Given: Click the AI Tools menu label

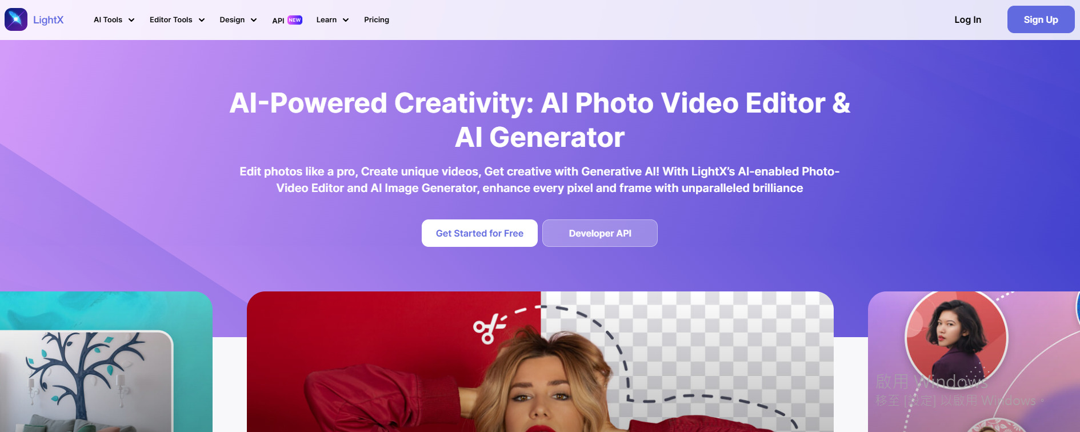Looking at the screenshot, I should (x=108, y=19).
